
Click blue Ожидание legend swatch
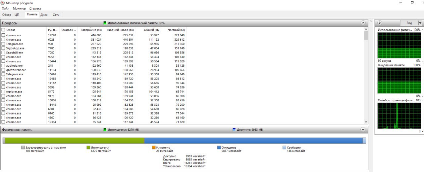pyautogui.click(x=219, y=148)
